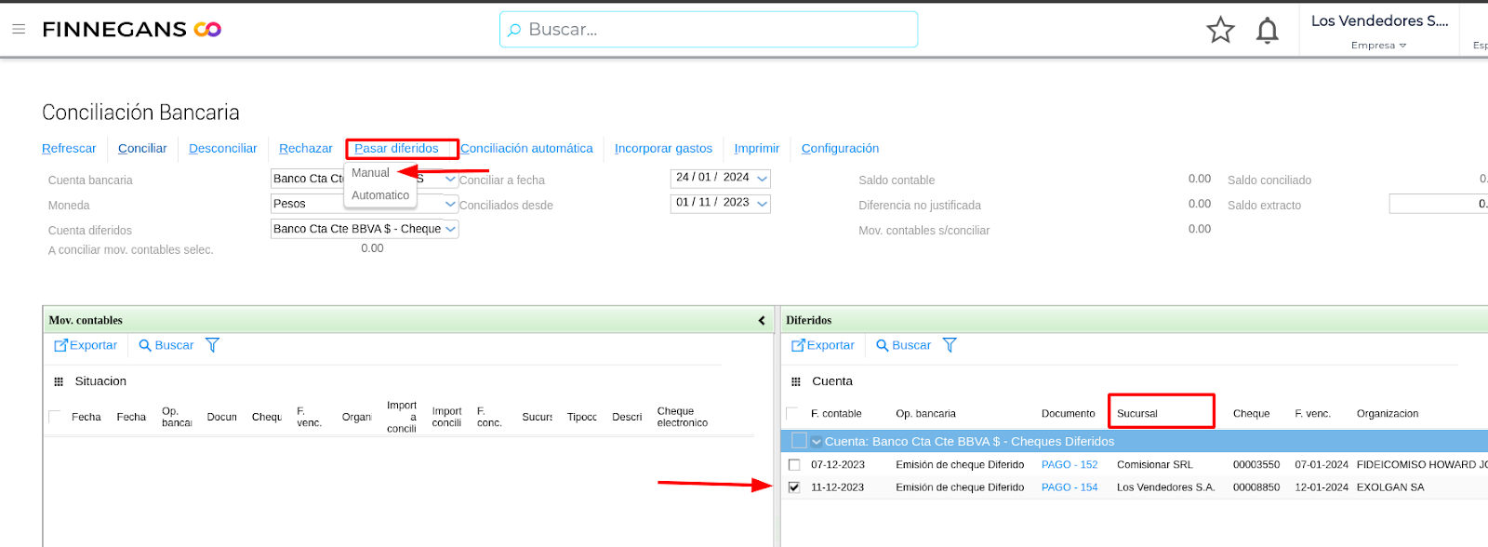
Task: Click cheque number 00008850
Action: [x=1255, y=487]
